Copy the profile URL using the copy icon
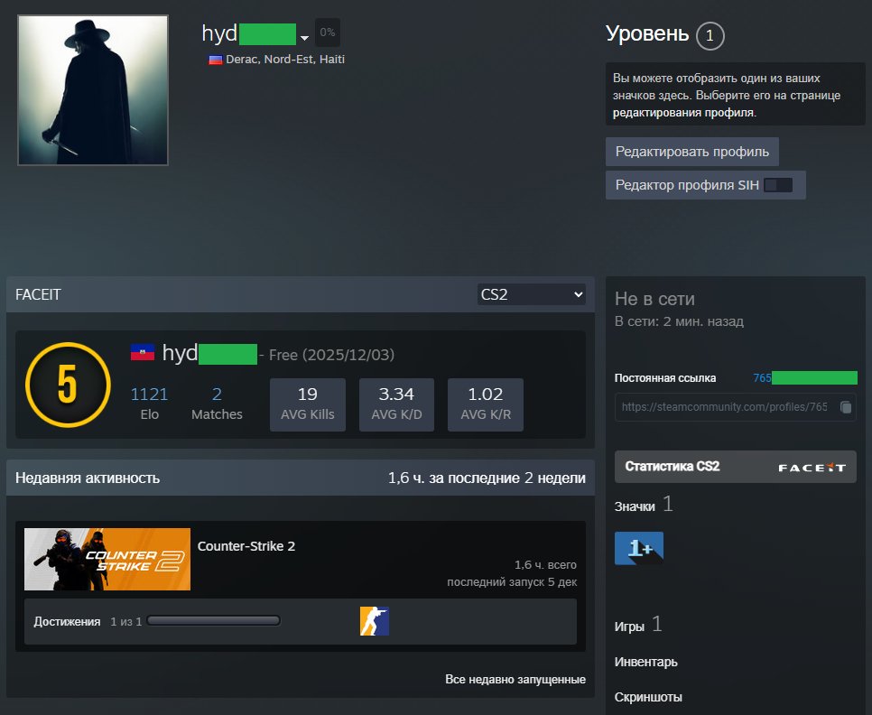Image resolution: width=872 pixels, height=715 pixels. (x=847, y=407)
